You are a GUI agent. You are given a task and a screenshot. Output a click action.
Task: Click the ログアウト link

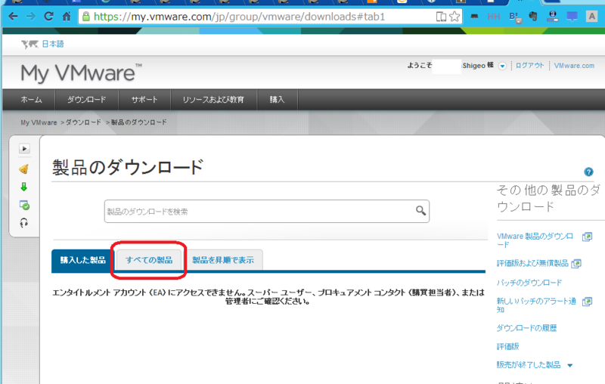click(529, 66)
